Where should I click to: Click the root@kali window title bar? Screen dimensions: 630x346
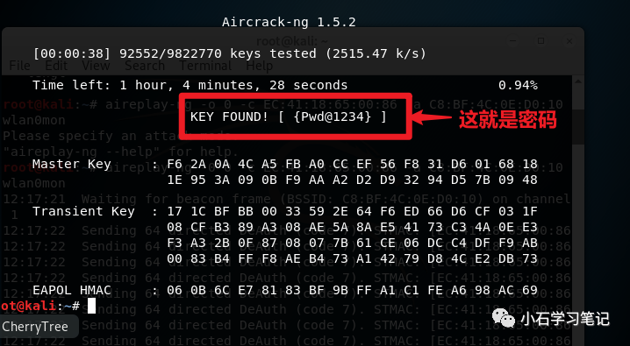click(x=292, y=41)
